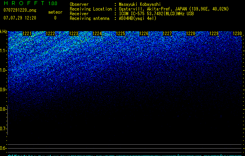Click the kHz axis unit label

pos(4,32)
